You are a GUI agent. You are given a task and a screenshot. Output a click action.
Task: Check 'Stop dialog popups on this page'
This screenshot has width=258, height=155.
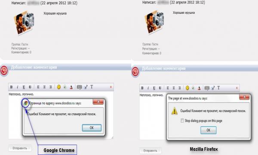tap(182, 121)
